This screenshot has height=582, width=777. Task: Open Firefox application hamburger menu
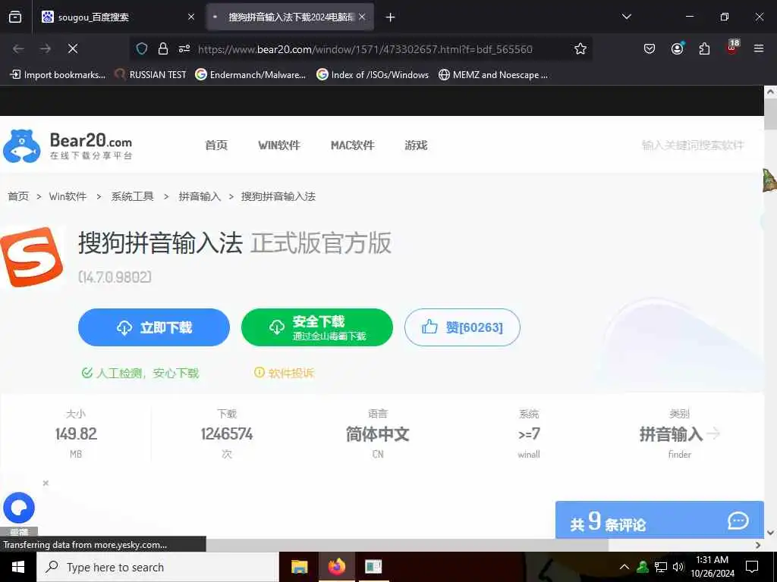[759, 48]
